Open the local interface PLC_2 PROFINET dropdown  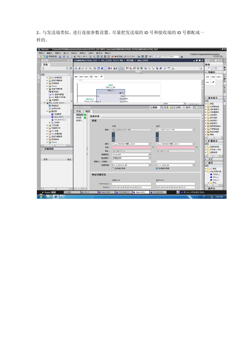click(x=150, y=144)
